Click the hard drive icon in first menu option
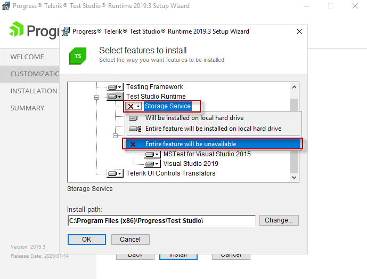Viewport: 367px width, 279px height. coord(133,118)
